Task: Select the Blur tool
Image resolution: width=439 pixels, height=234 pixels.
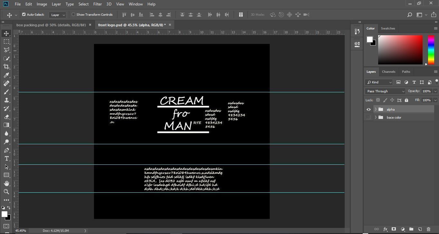Action: click(x=6, y=133)
